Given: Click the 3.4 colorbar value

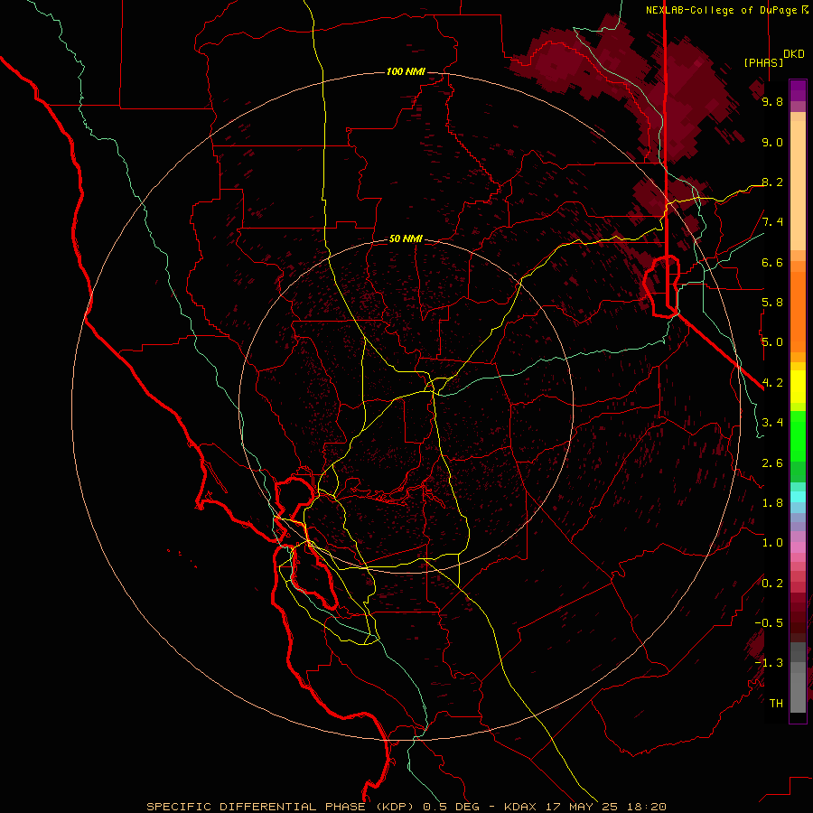Looking at the screenshot, I should (x=772, y=423).
